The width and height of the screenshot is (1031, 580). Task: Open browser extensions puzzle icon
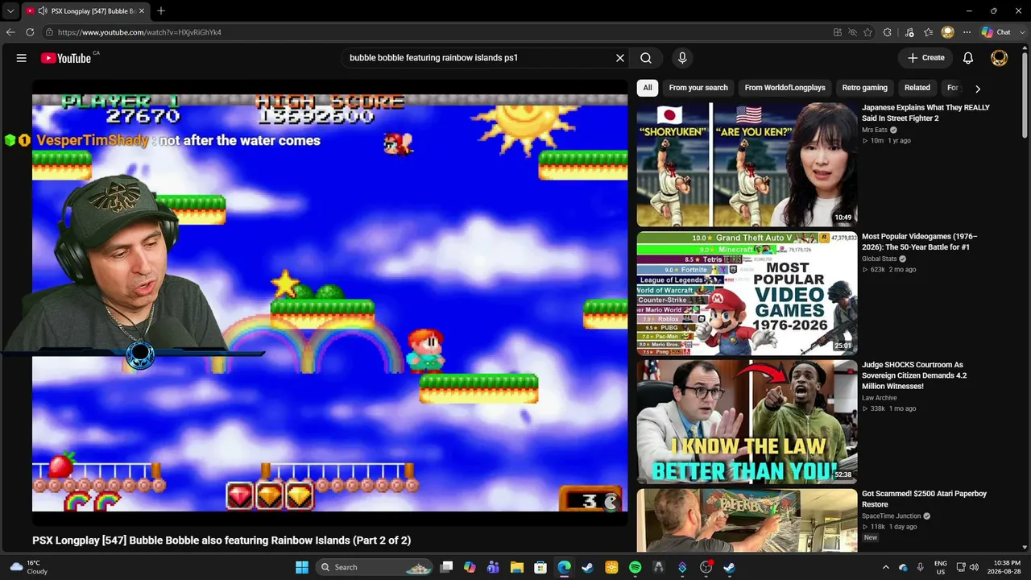888,32
